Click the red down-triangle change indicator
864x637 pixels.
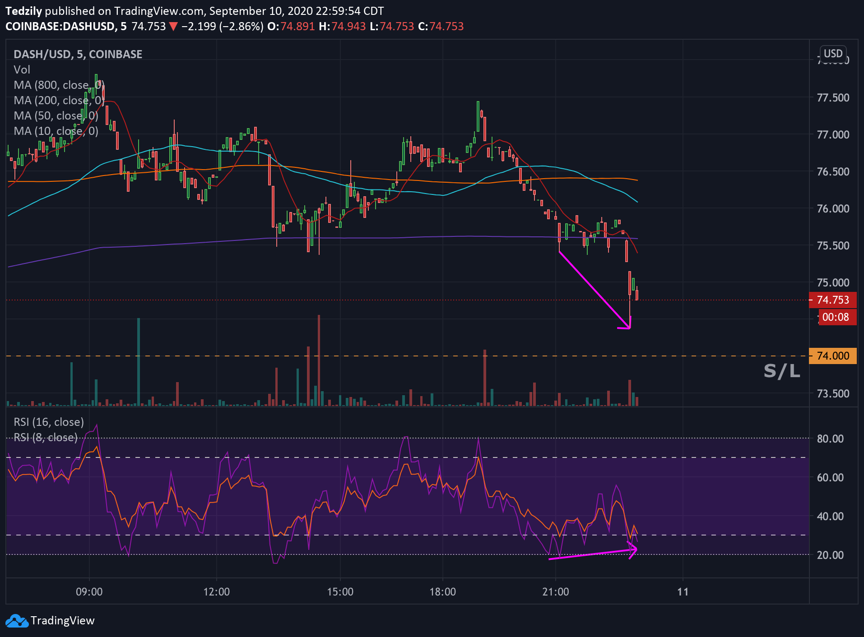173,27
